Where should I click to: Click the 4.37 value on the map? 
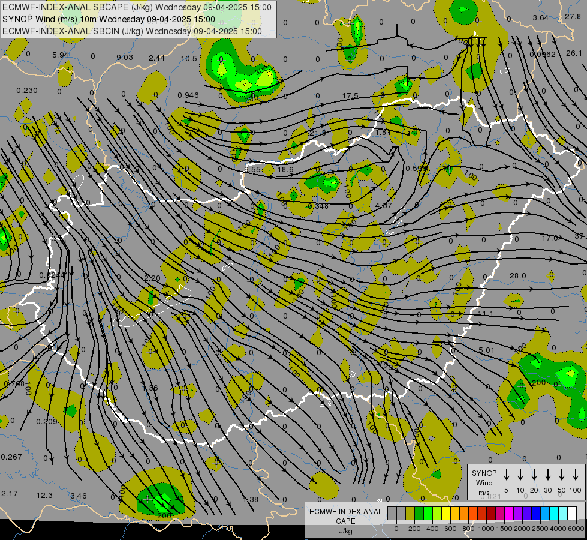[383, 205]
